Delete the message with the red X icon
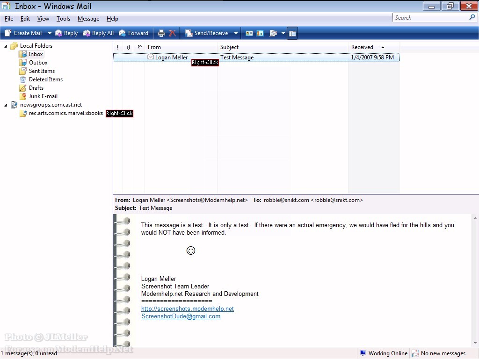479x359 pixels. [x=173, y=33]
